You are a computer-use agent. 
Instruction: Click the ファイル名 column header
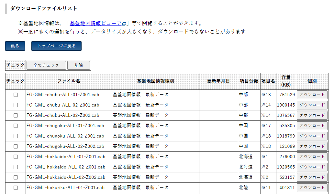pos(69,81)
